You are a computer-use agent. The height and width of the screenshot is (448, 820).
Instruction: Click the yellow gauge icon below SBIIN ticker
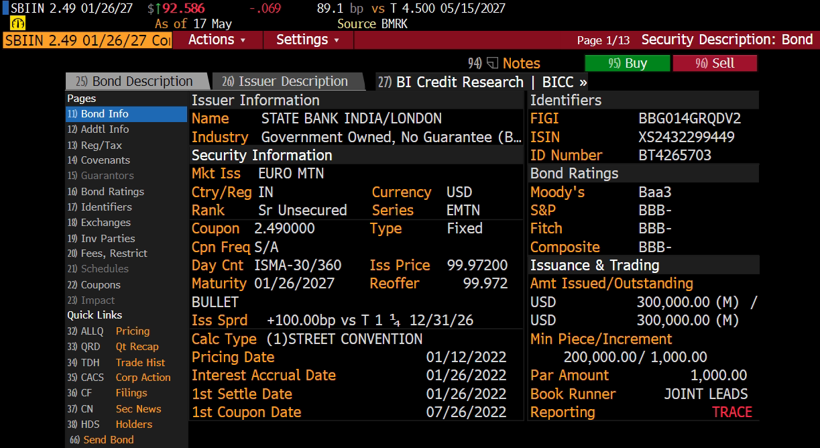17,23
